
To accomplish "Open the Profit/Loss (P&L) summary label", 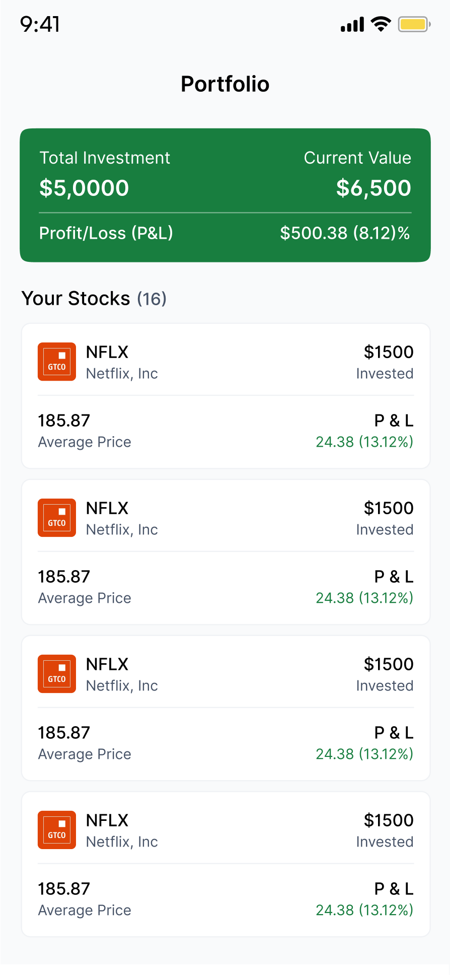I will click(x=106, y=233).
